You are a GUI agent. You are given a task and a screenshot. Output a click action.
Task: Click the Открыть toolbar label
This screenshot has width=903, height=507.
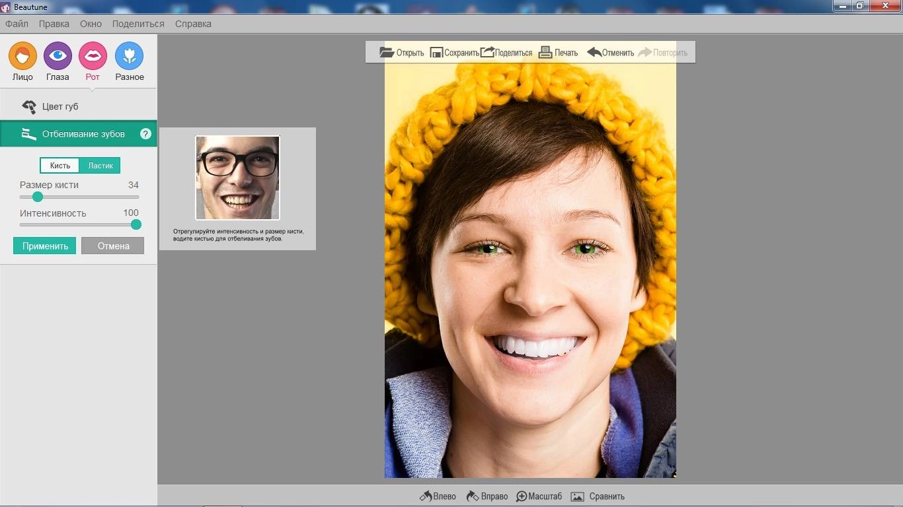(410, 53)
